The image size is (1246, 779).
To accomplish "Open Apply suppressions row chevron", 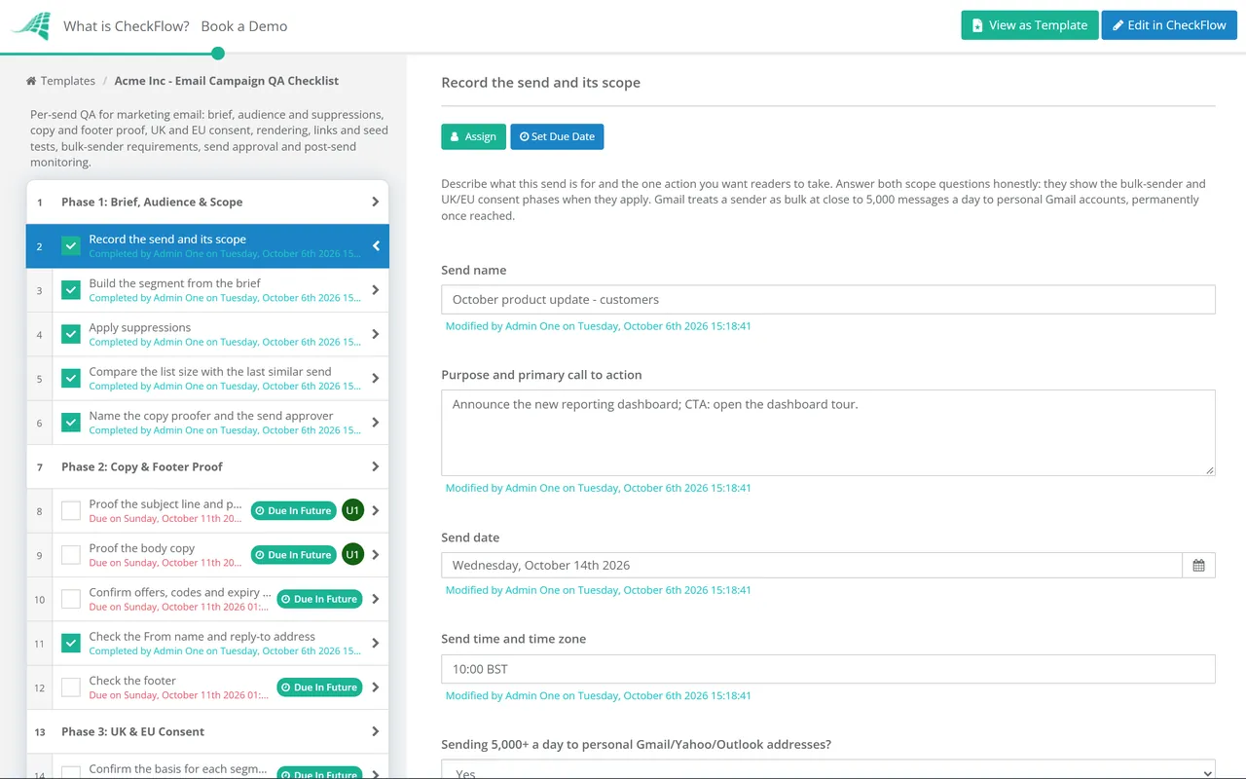I will [x=376, y=334].
